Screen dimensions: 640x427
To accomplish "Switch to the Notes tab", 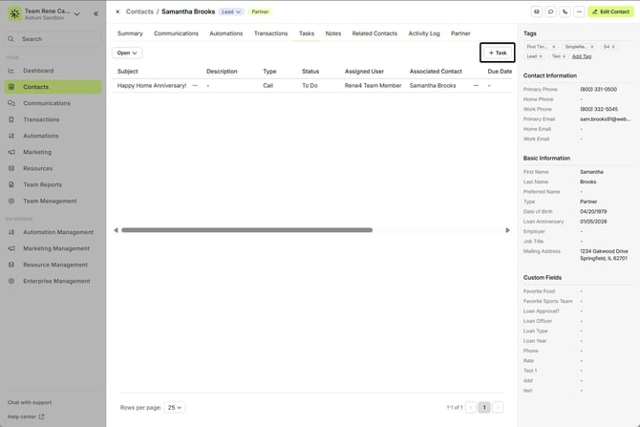I will [333, 33].
